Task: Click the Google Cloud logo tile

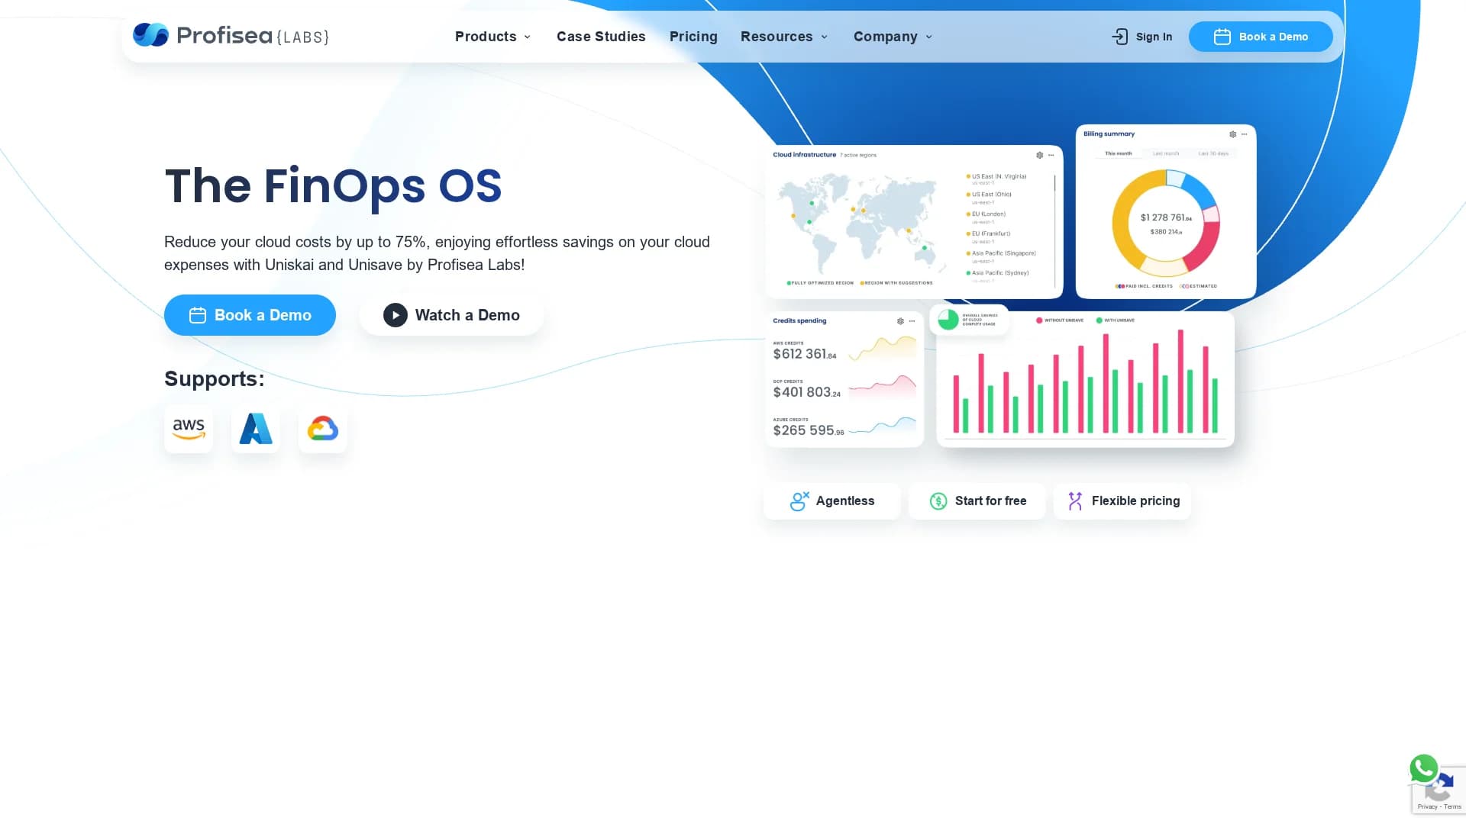Action: 323,429
